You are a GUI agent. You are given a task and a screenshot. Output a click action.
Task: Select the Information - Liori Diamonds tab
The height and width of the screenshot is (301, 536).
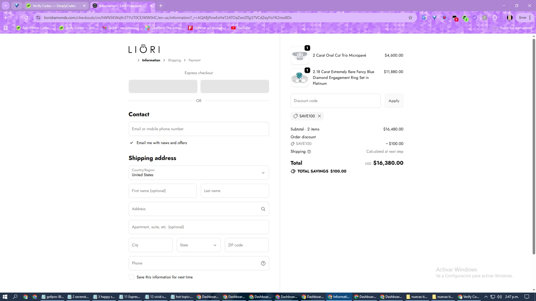click(x=123, y=6)
